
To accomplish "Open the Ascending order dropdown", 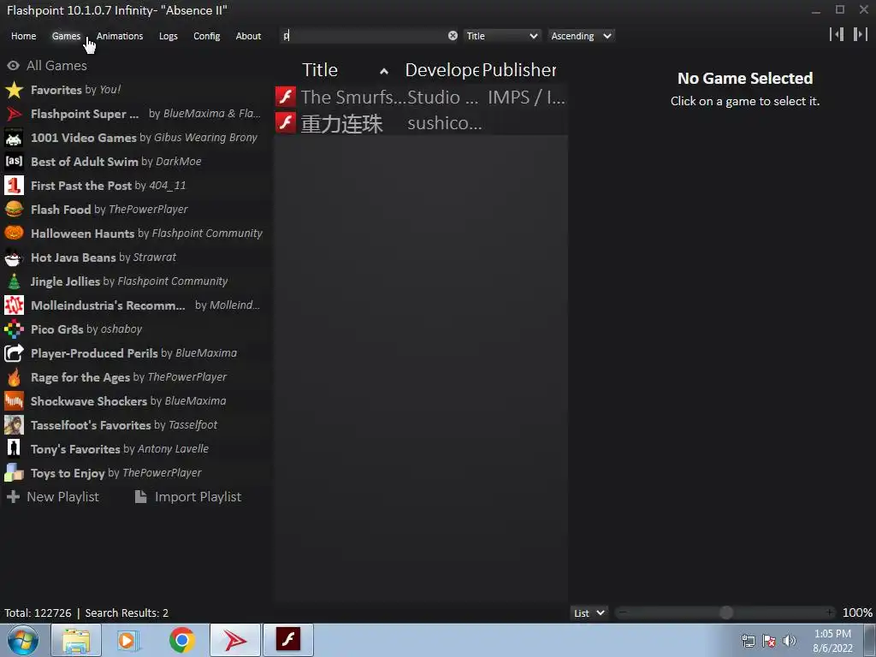I will (x=581, y=36).
